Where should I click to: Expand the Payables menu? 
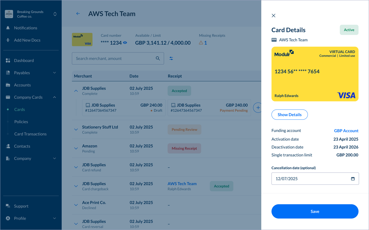point(55,73)
